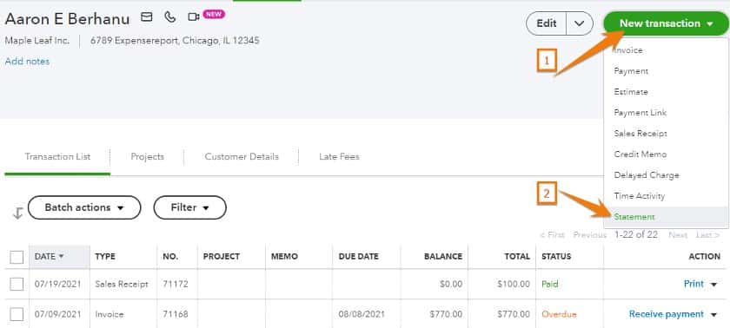Click the video camera icon
The height and width of the screenshot is (328, 730).
[193, 17]
